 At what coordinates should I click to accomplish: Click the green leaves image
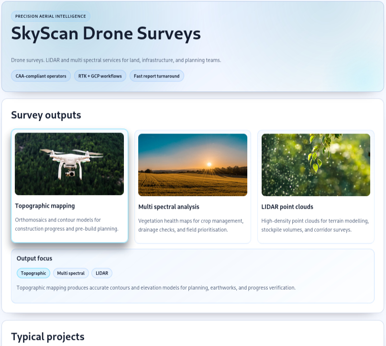coord(316,165)
